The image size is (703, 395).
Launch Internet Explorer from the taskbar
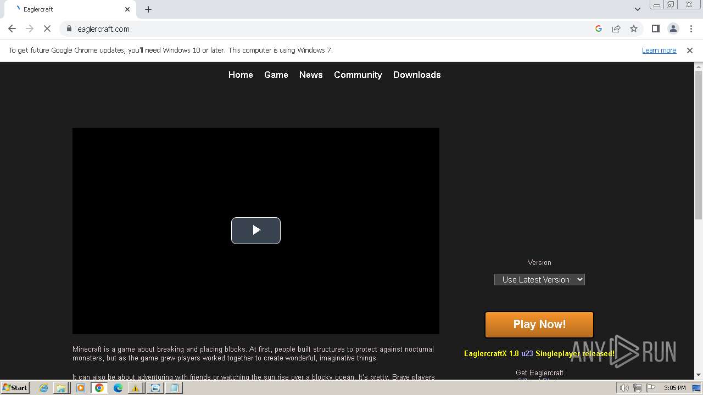[x=43, y=388]
